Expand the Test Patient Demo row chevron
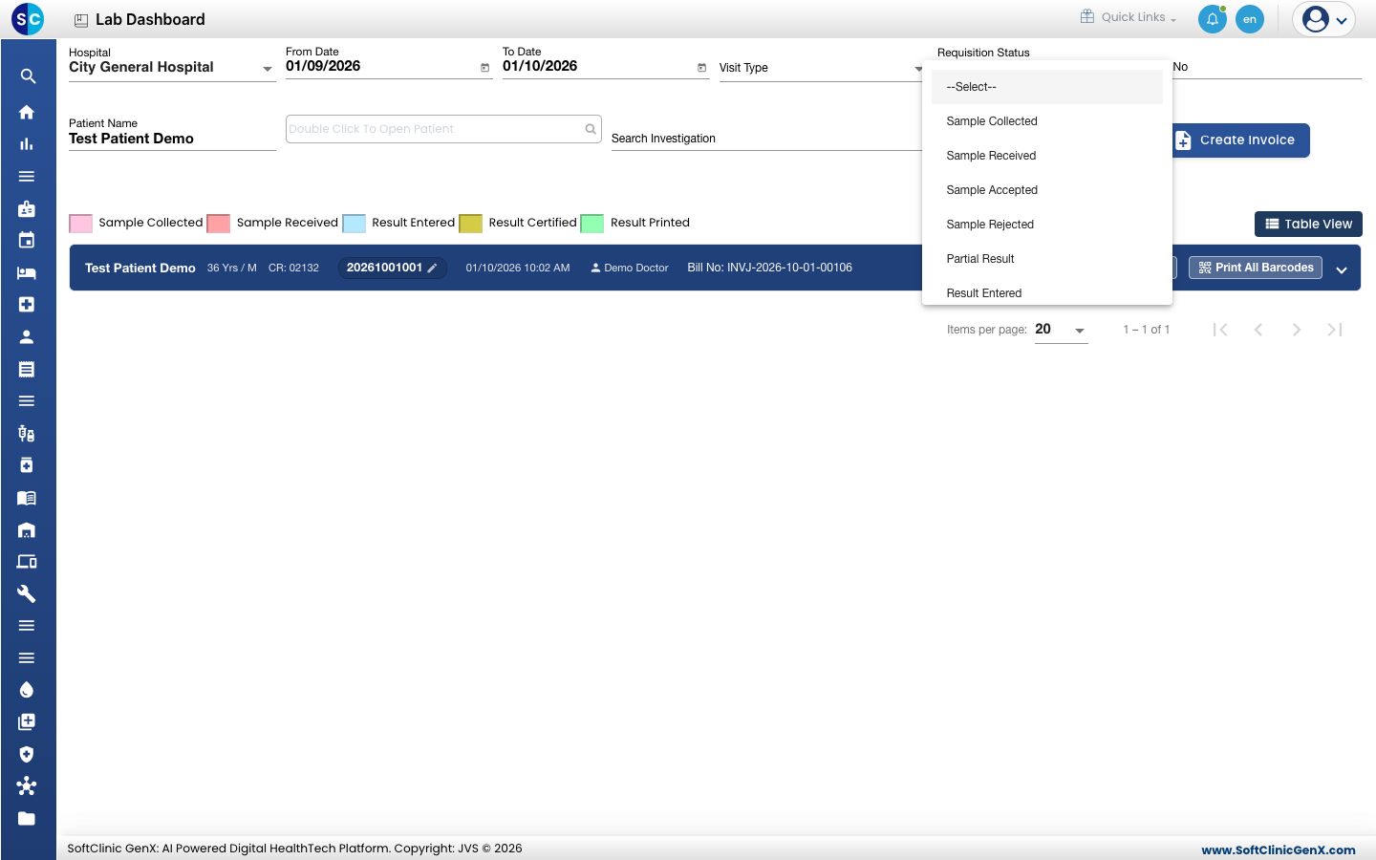This screenshot has width=1376, height=860. click(1342, 269)
